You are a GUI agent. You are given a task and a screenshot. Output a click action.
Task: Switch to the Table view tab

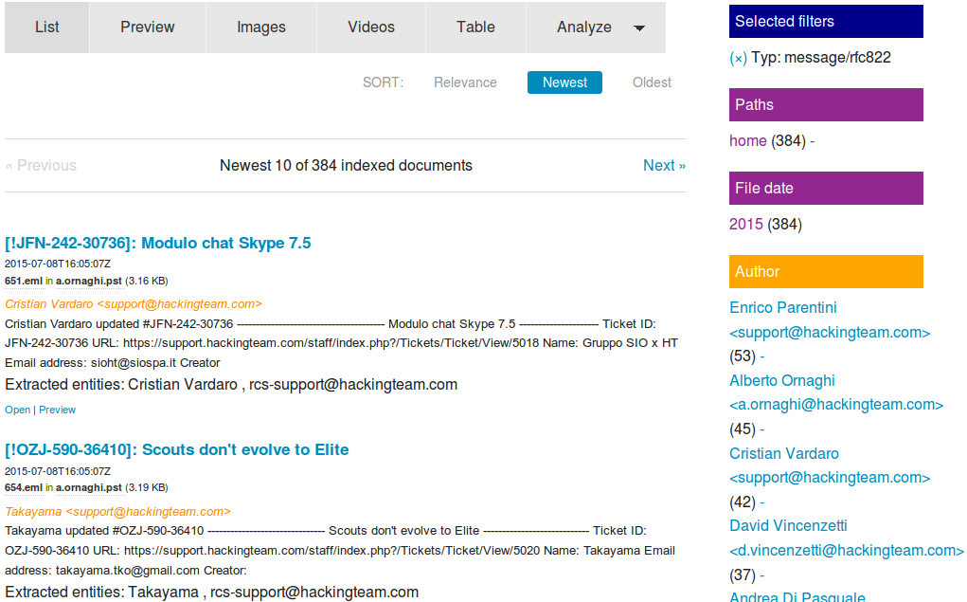pyautogui.click(x=475, y=27)
